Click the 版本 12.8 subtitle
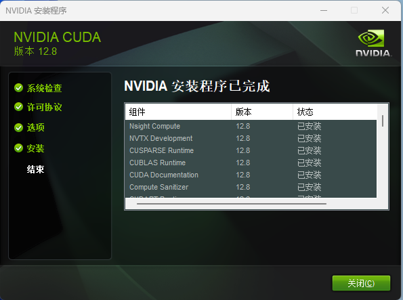 point(35,51)
